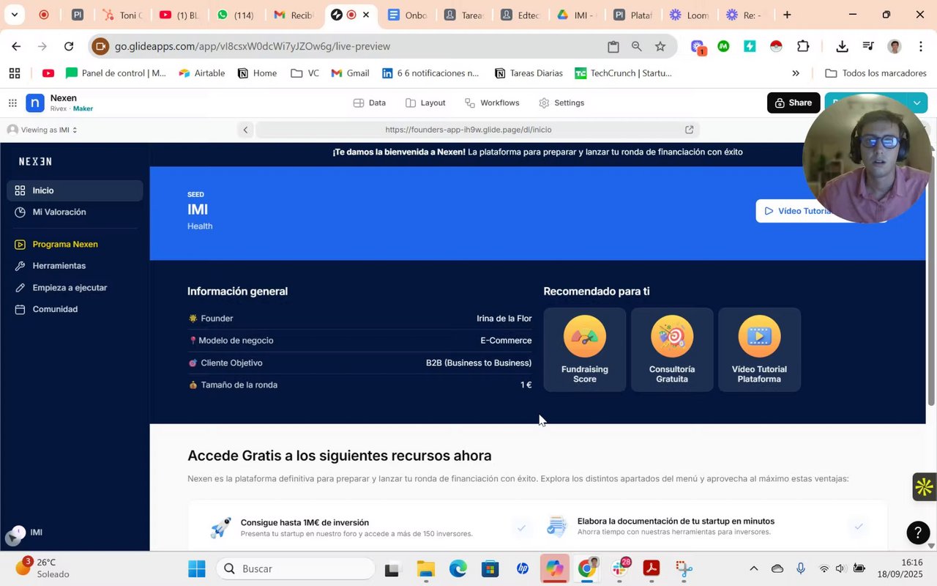The width and height of the screenshot is (937, 586).
Task: Open the Gmail bookmark
Action: pos(351,73)
